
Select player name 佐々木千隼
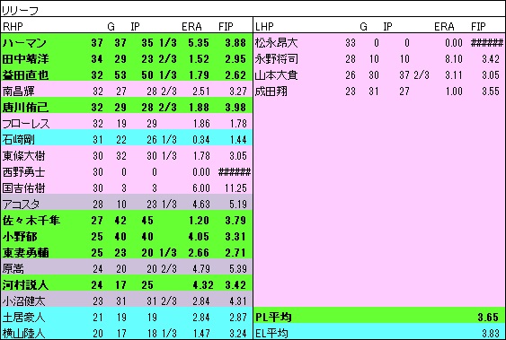click(31, 221)
